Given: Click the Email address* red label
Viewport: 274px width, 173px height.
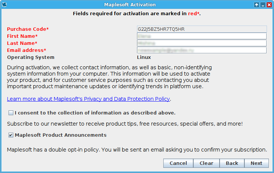Looking at the screenshot, I should tap(27, 50).
